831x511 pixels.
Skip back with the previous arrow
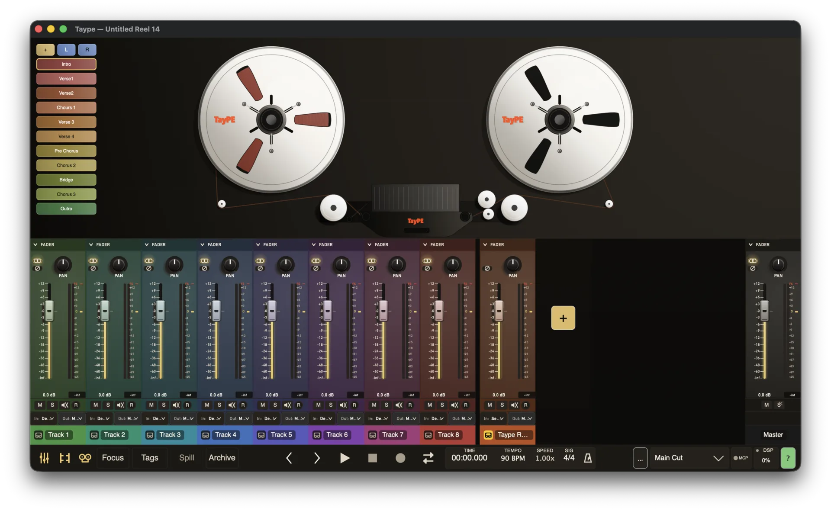click(x=289, y=458)
